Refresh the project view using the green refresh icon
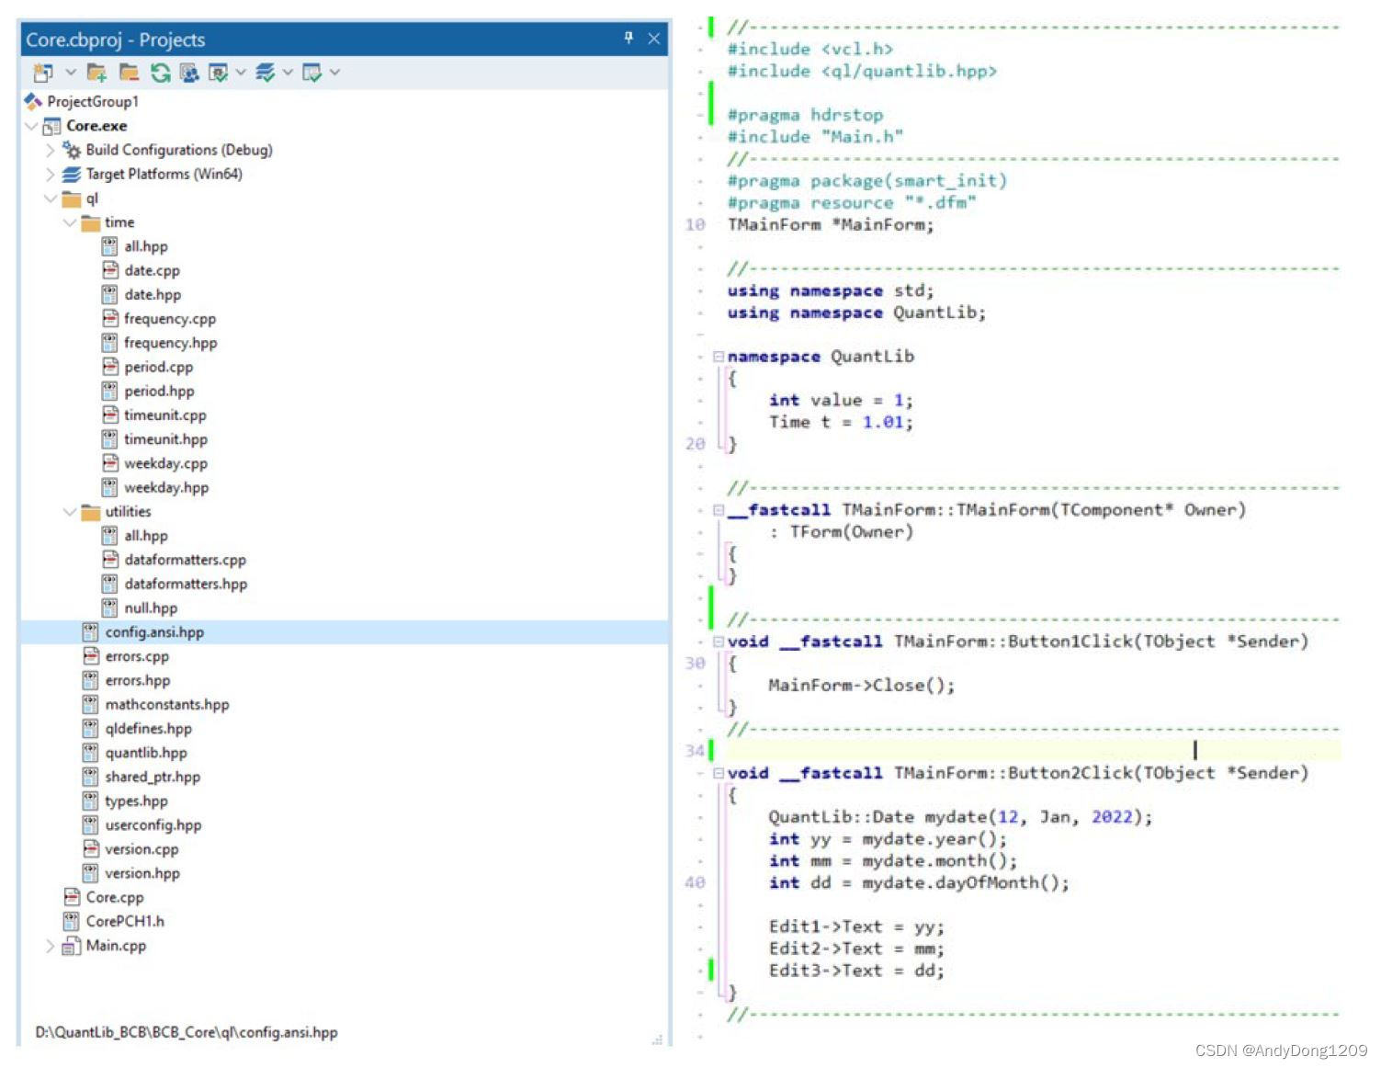The image size is (1381, 1068). coord(160,73)
